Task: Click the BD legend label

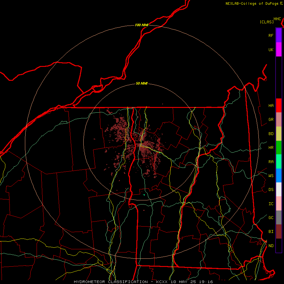Action: tap(271, 134)
